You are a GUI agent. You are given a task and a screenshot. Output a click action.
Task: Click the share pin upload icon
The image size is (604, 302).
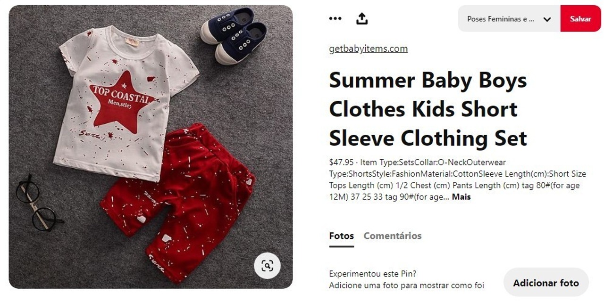362,19
